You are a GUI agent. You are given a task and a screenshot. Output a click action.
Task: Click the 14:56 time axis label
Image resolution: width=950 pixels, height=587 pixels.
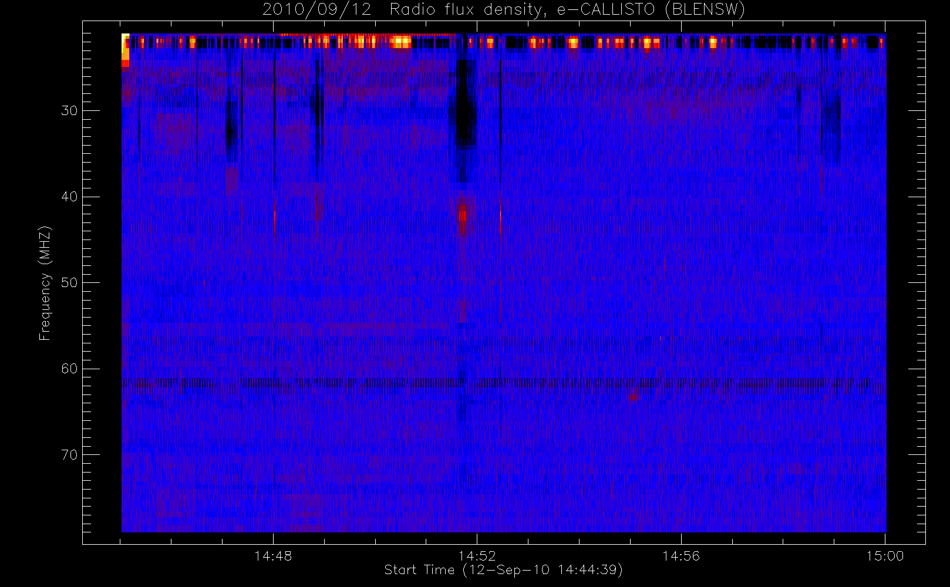[x=681, y=556]
